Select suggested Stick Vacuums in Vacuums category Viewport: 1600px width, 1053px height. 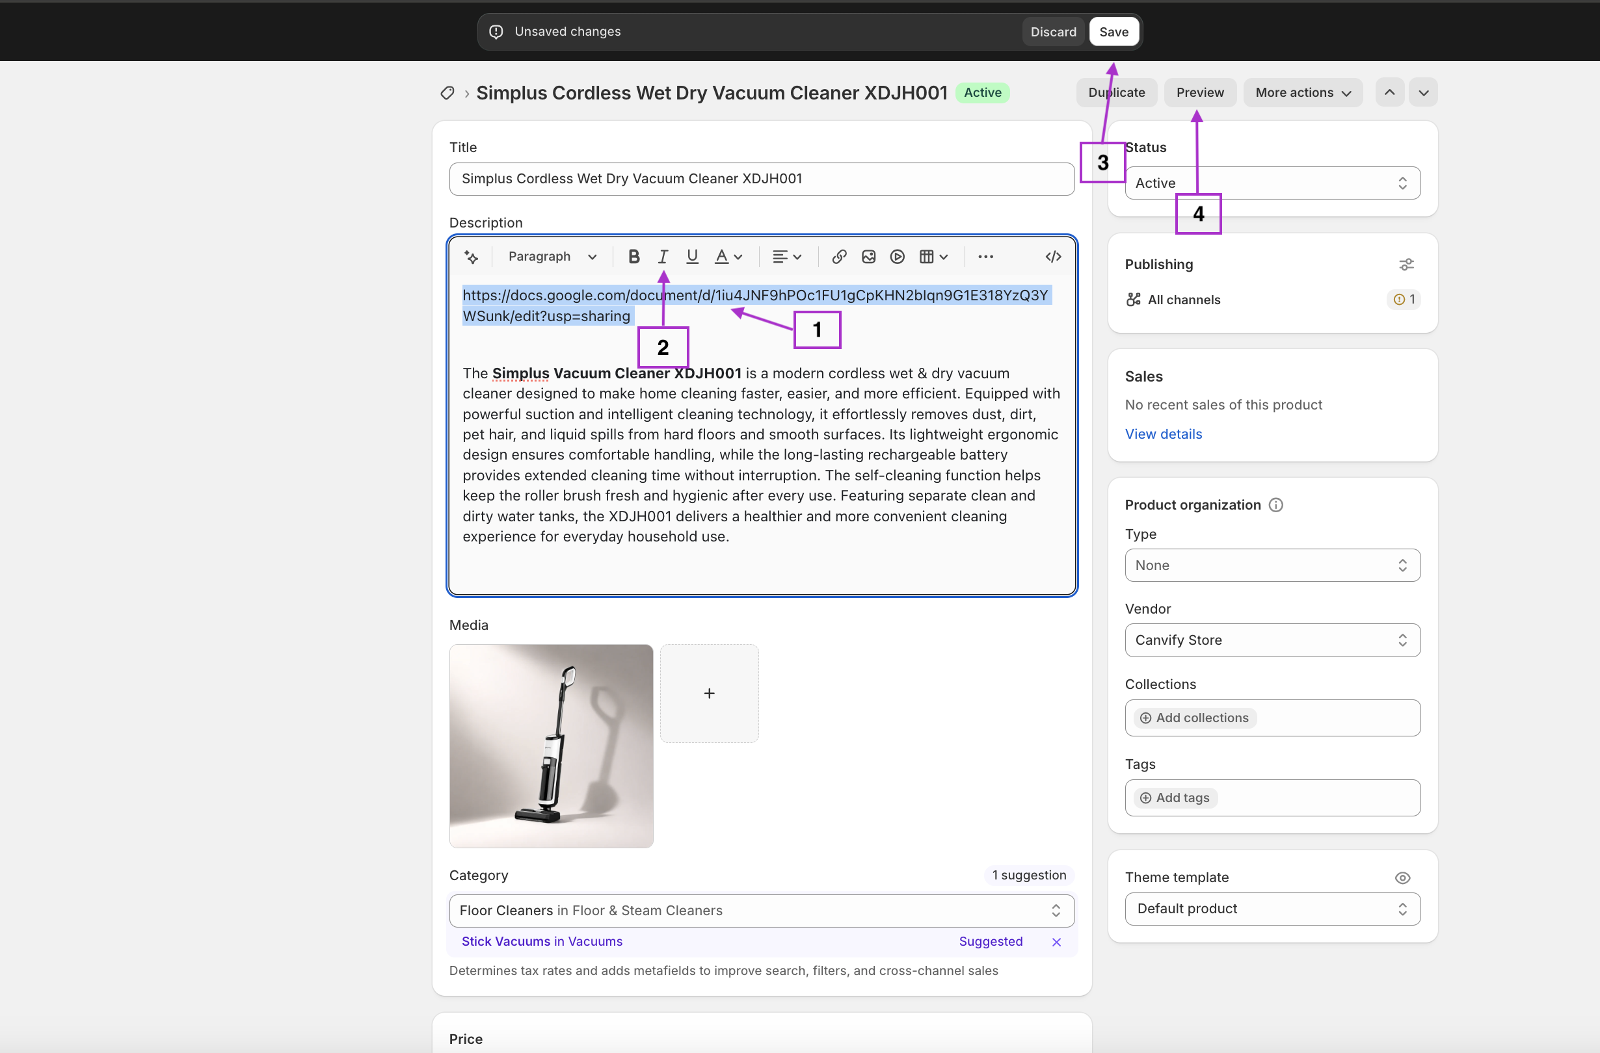point(542,941)
